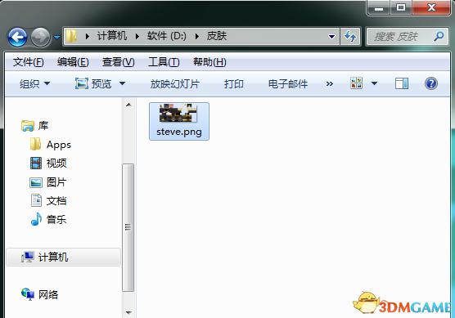Screen dimensions: 455x318
Task: Click the search magnifier icon
Action: pos(439,37)
